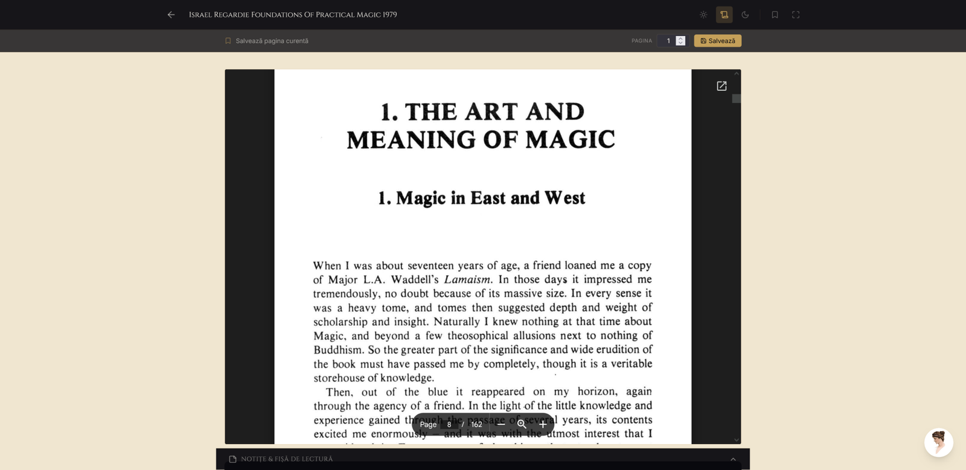Click the PDF scrollbar down arrow
Screen dimensions: 966x470
(x=737, y=440)
